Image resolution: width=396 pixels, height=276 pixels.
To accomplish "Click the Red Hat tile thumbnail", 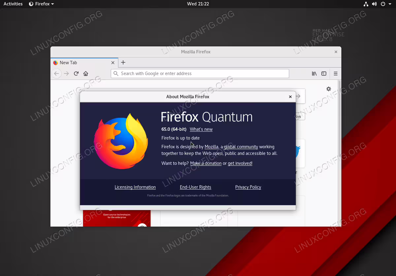I will point(117,218).
